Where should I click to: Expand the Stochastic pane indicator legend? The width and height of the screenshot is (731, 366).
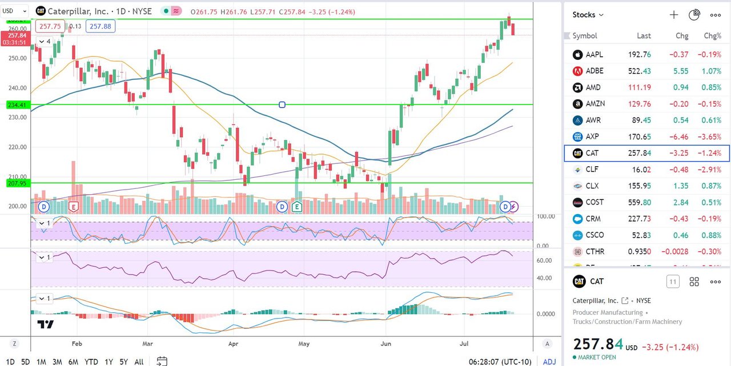pyautogui.click(x=45, y=223)
